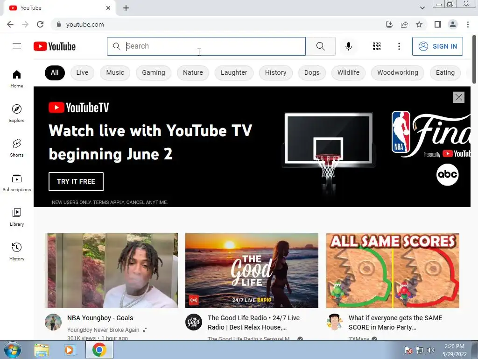Click The Good Life Radio video title

pyautogui.click(x=253, y=323)
